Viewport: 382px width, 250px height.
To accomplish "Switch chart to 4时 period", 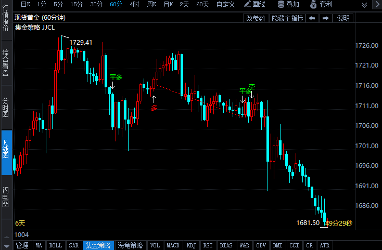I will point(134,4).
